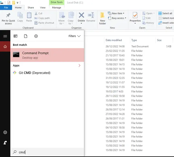The image size is (174, 157).
Task: Click the Git CMD colorful icon
Action: [x=15, y=73]
